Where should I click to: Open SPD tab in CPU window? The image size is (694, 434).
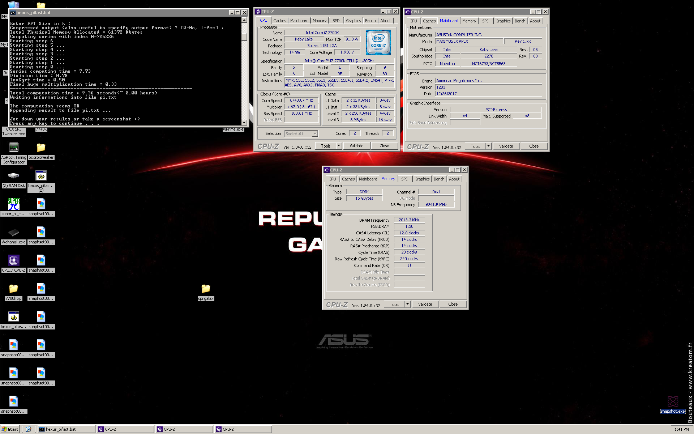click(336, 21)
